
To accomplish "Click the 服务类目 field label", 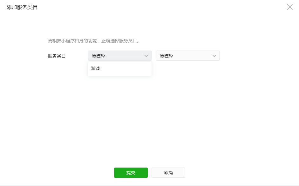I will [x=57, y=56].
